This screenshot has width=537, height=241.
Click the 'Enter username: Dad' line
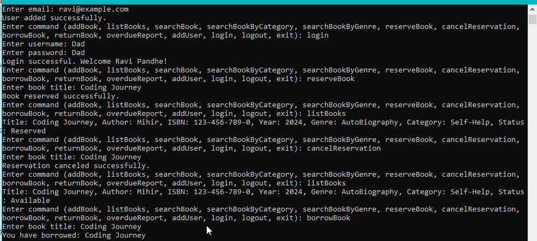(43, 44)
